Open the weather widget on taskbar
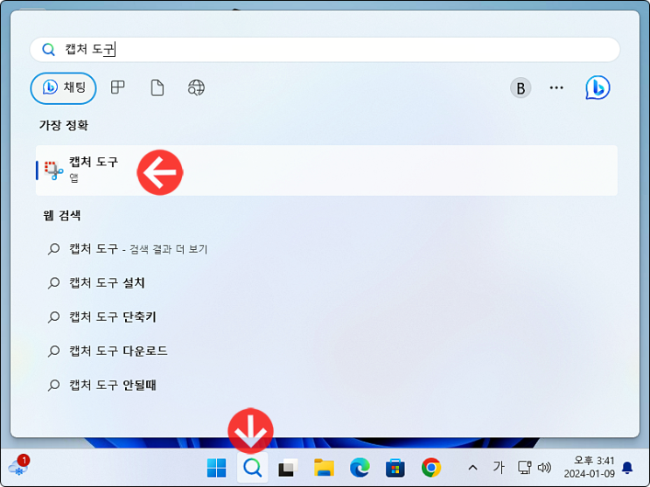Viewport: 650px width, 487px height. tap(19, 467)
